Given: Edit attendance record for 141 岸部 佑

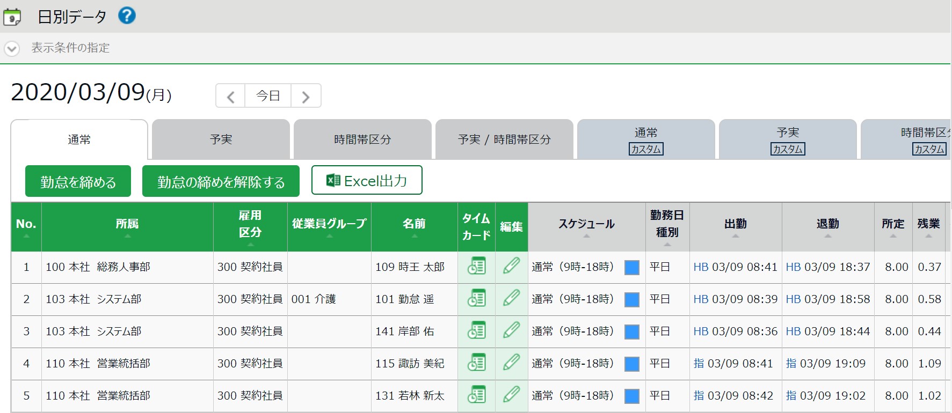Looking at the screenshot, I should (x=511, y=331).
